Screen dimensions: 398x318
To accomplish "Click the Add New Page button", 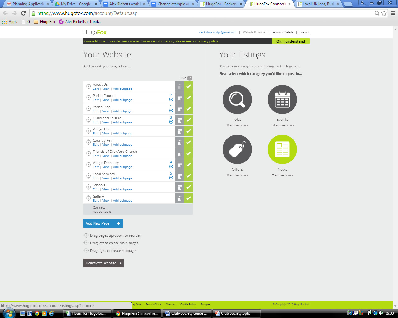I will [x=103, y=223].
